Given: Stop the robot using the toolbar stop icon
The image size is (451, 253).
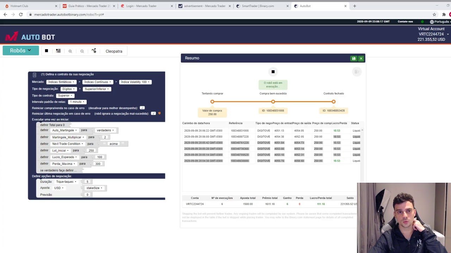Looking at the screenshot, I should point(46,51).
